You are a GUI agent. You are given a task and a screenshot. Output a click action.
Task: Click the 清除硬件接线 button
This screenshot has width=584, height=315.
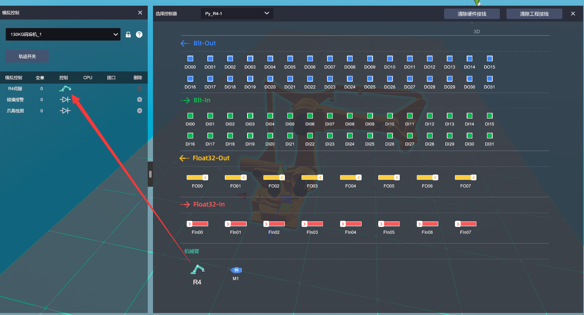472,14
